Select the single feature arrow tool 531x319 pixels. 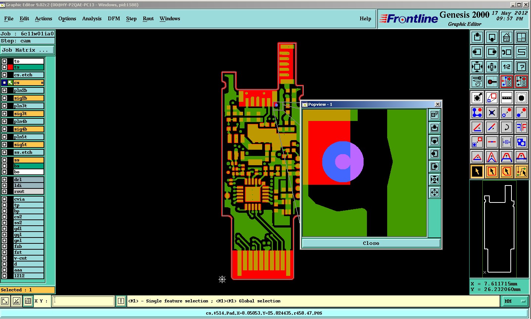477,171
